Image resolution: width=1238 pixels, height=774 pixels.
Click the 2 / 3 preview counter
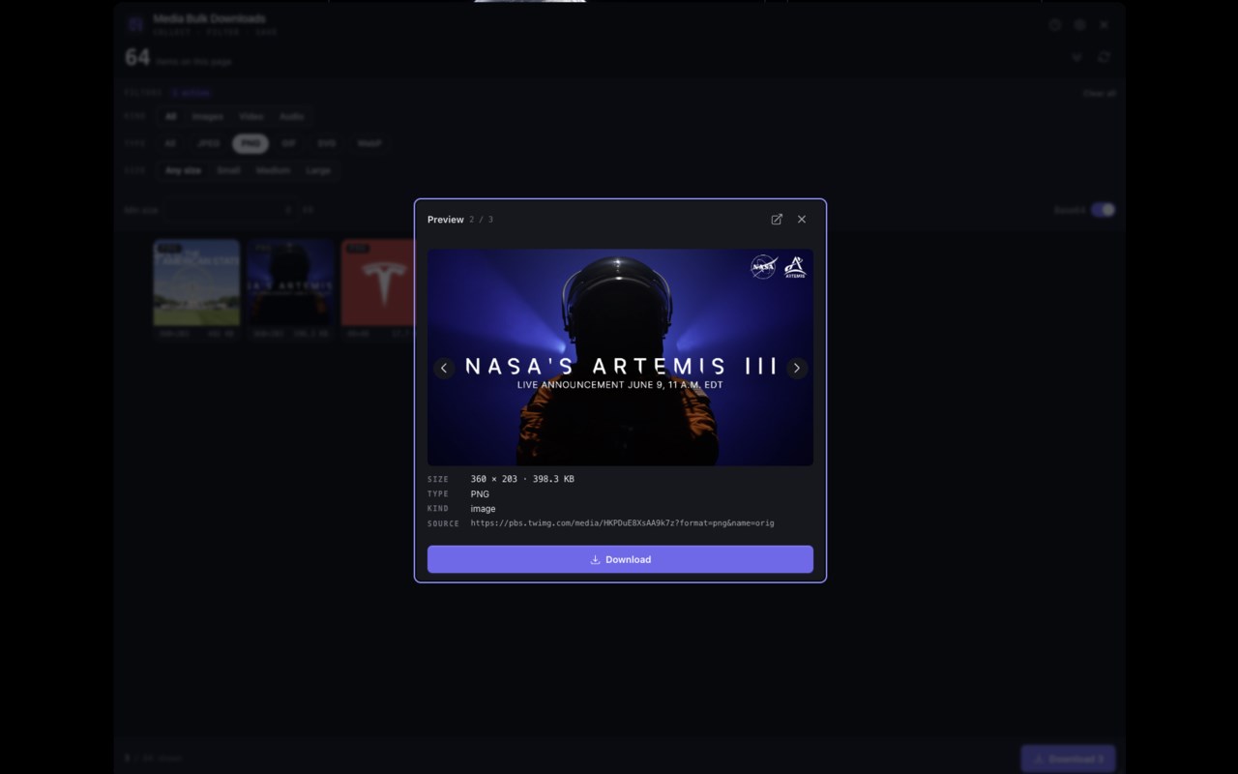point(482,220)
